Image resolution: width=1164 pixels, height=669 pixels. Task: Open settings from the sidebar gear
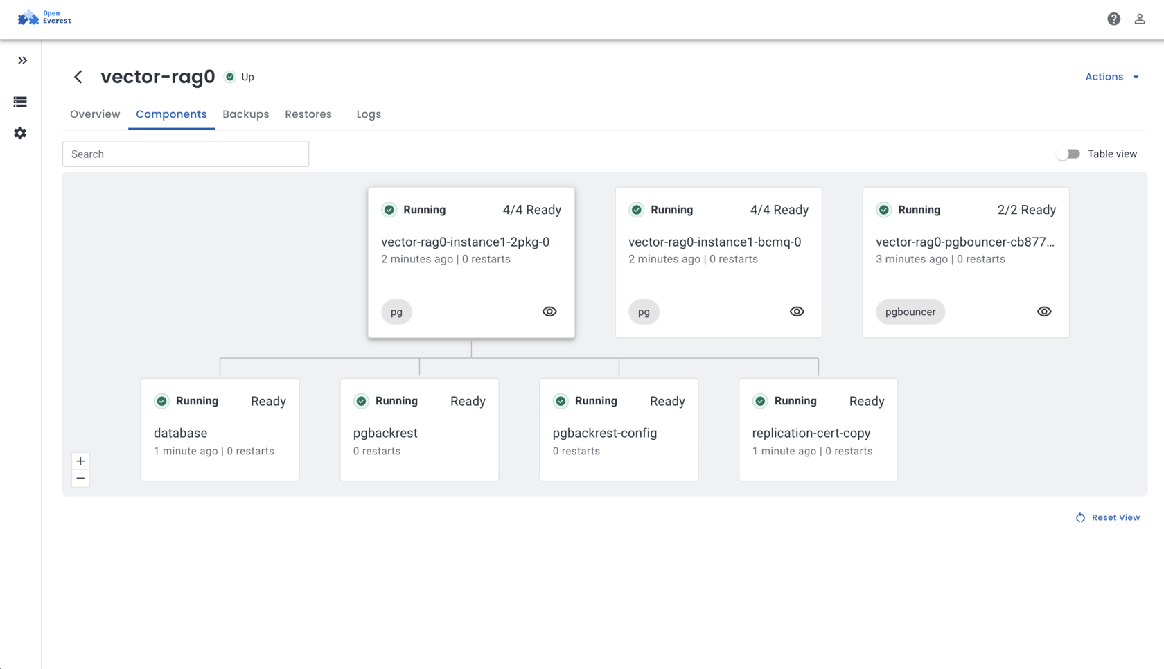(20, 133)
